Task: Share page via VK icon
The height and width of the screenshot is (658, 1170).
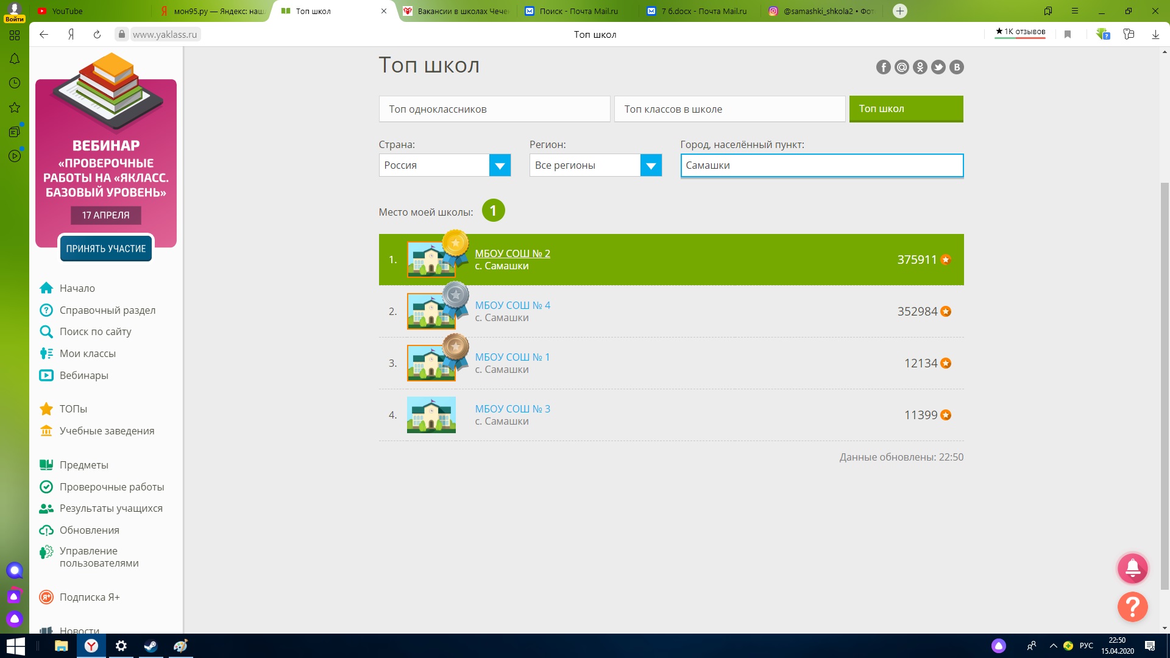Action: [x=956, y=68]
